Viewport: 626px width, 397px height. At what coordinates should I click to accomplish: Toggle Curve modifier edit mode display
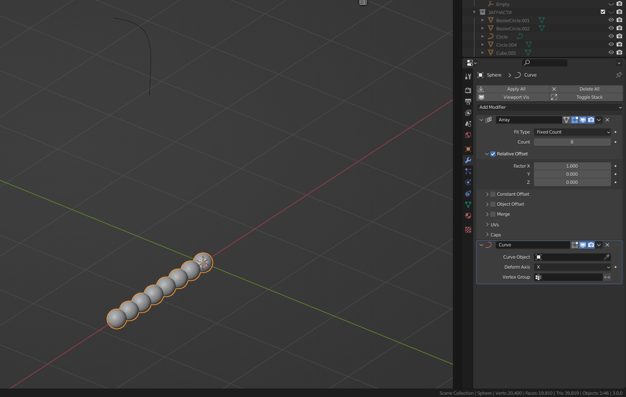pos(575,245)
